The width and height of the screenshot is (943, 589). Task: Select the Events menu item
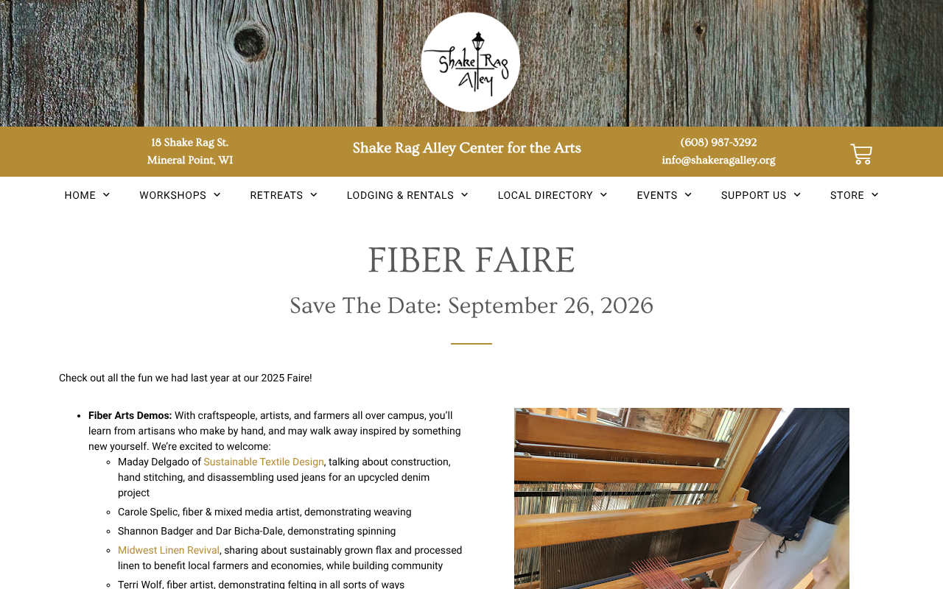[x=657, y=195]
